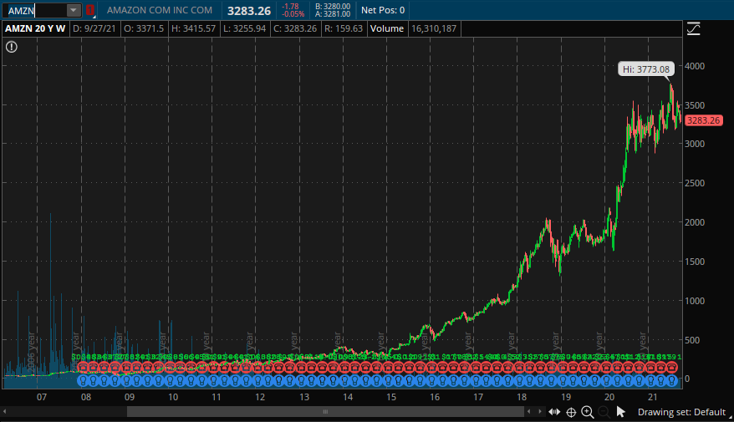Select the pointer cursor drawing tool
The width and height of the screenshot is (734, 422).
620,412
